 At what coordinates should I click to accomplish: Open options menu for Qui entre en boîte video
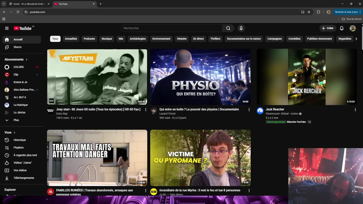[249, 110]
